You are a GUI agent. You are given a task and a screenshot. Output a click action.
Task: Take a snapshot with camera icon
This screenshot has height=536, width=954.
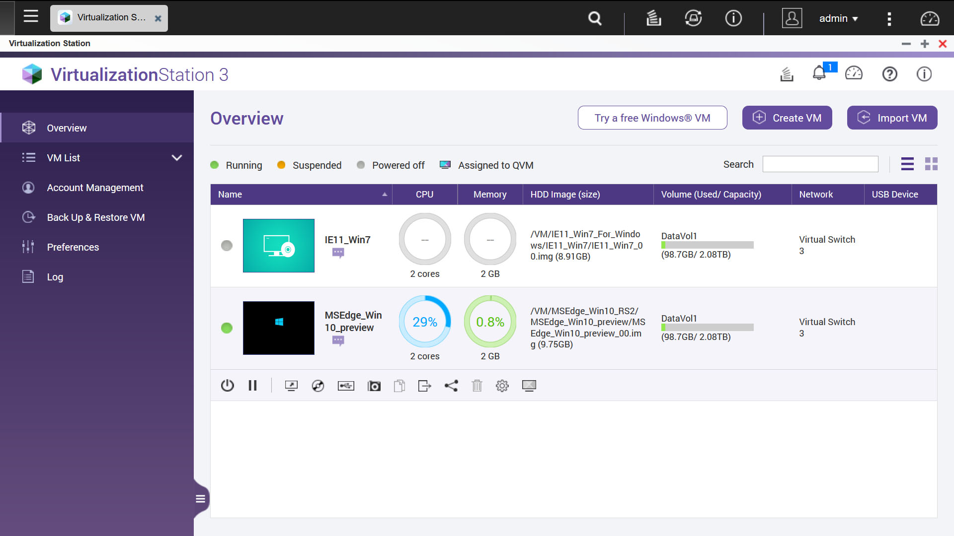pyautogui.click(x=374, y=386)
